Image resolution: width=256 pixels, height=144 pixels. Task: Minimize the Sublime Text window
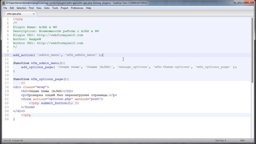tap(237, 2)
